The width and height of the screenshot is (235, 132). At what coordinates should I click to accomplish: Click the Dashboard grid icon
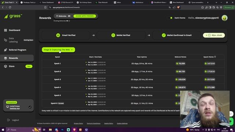coord(6,30)
